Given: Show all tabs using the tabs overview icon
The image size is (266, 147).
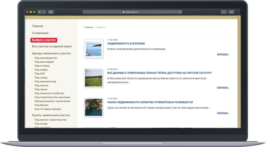Looking at the screenshot, I should click(x=231, y=12).
